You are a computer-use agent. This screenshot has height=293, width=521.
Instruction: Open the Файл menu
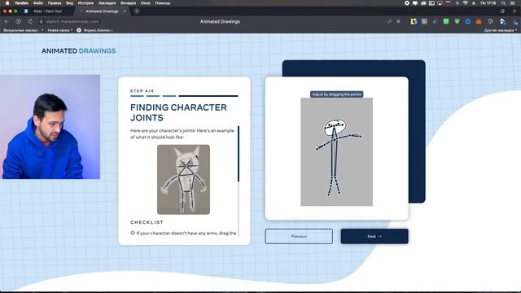click(x=38, y=3)
